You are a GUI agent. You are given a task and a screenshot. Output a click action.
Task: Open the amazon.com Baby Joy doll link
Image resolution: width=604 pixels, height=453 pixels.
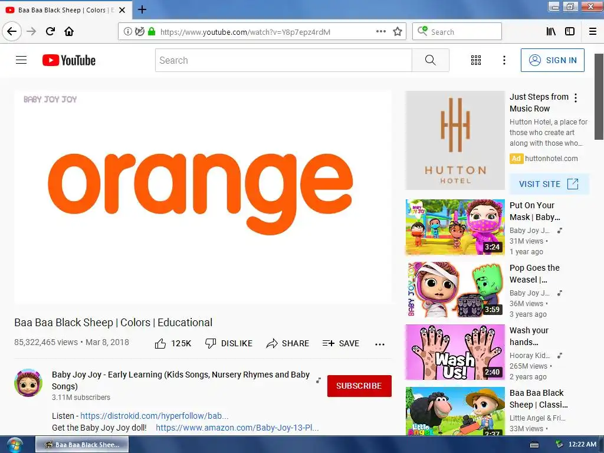point(237,428)
